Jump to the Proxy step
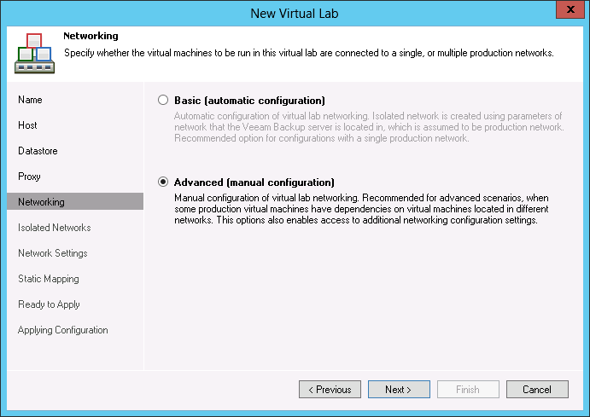Image resolution: width=590 pixels, height=417 pixels. click(x=29, y=177)
